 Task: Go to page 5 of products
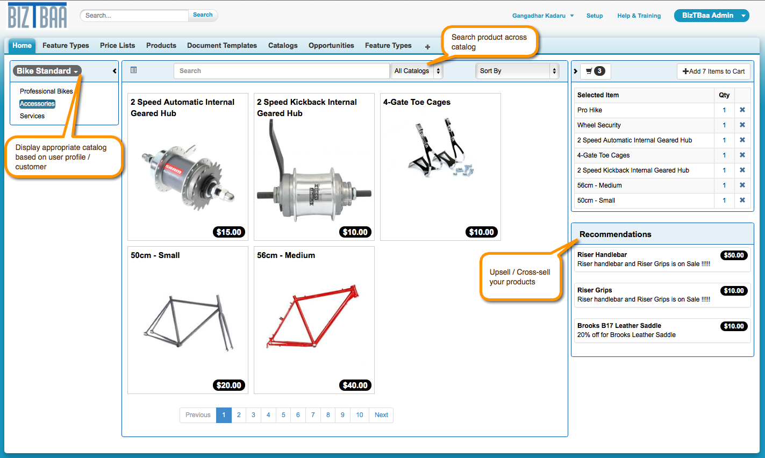283,415
